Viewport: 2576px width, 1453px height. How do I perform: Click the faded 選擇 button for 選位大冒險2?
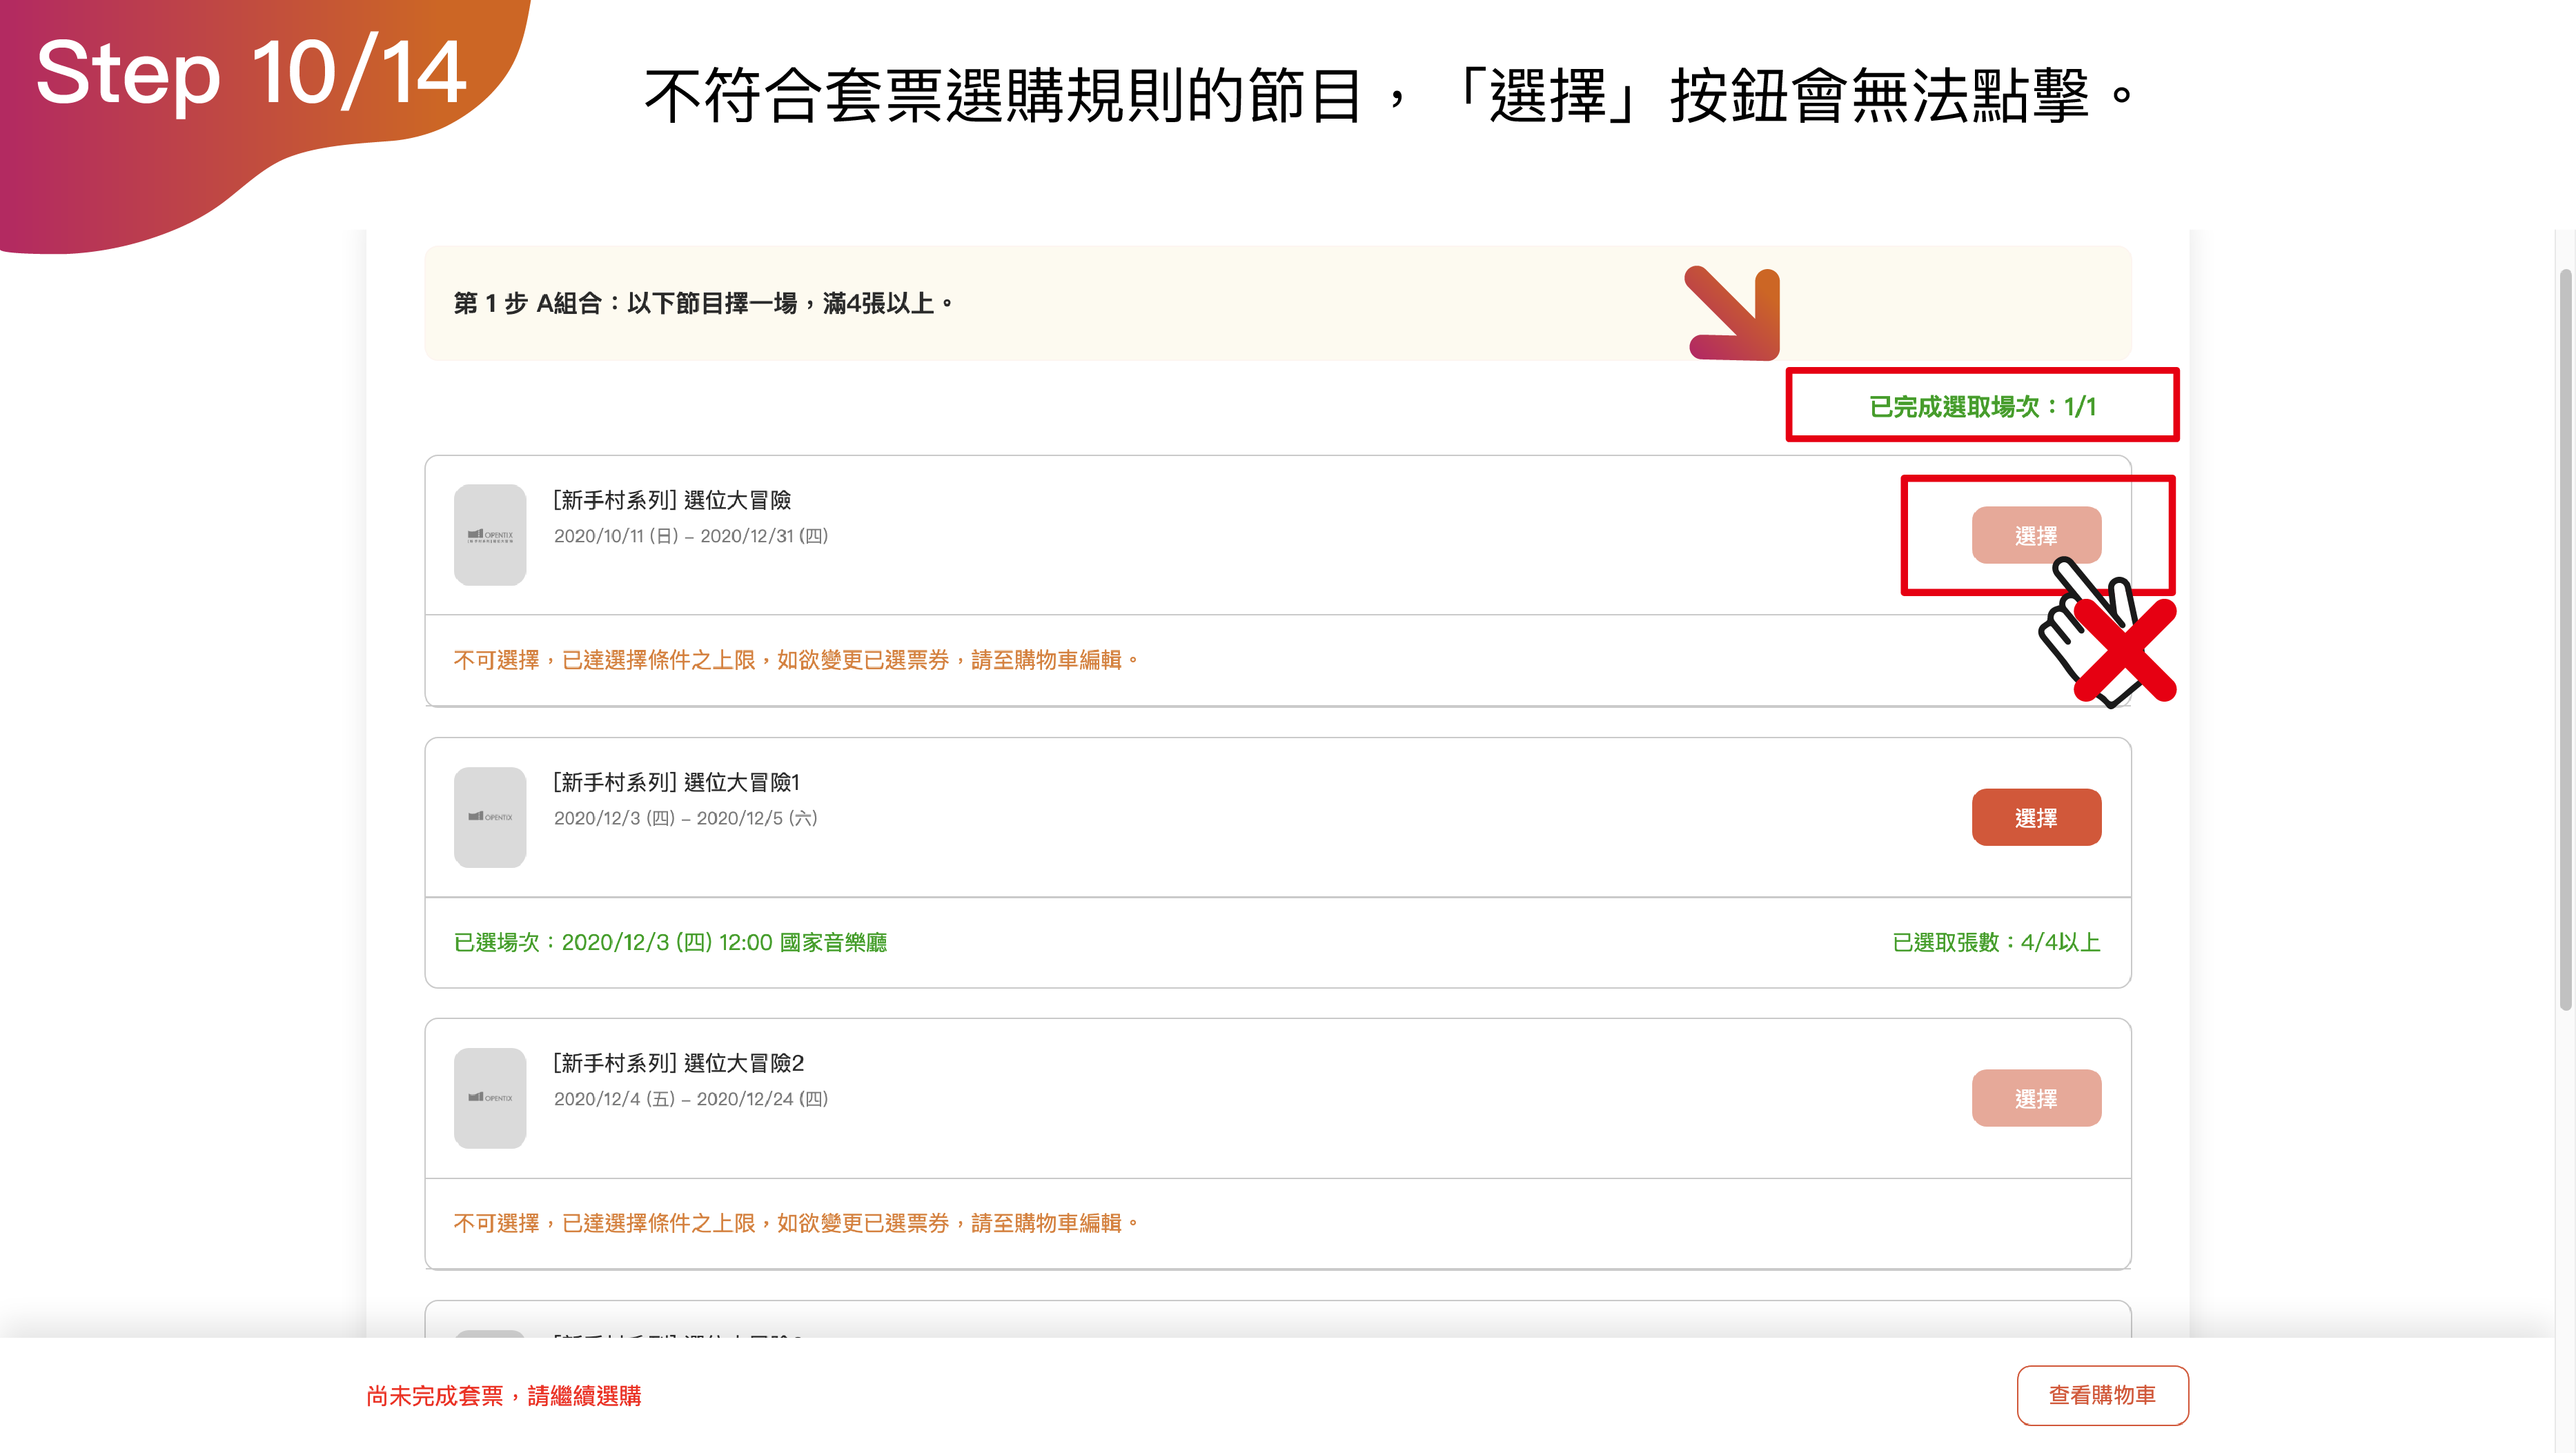[x=2035, y=1098]
